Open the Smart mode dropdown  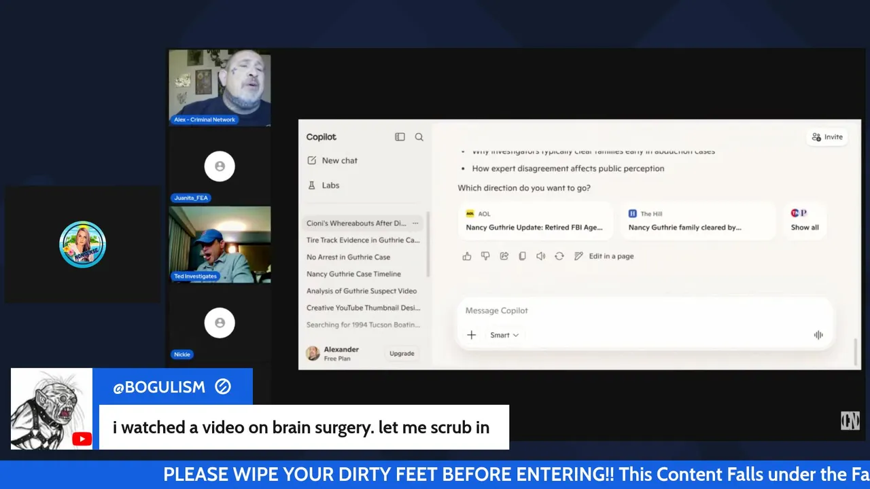(504, 335)
